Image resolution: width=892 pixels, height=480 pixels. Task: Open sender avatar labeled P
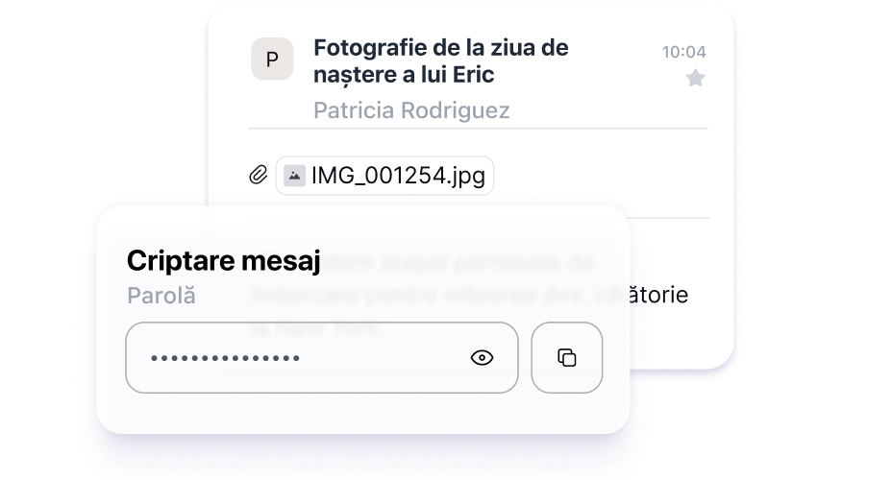(272, 60)
